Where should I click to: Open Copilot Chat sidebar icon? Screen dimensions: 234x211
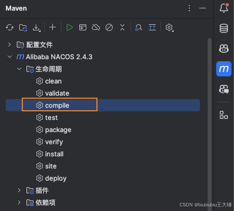coord(224,89)
